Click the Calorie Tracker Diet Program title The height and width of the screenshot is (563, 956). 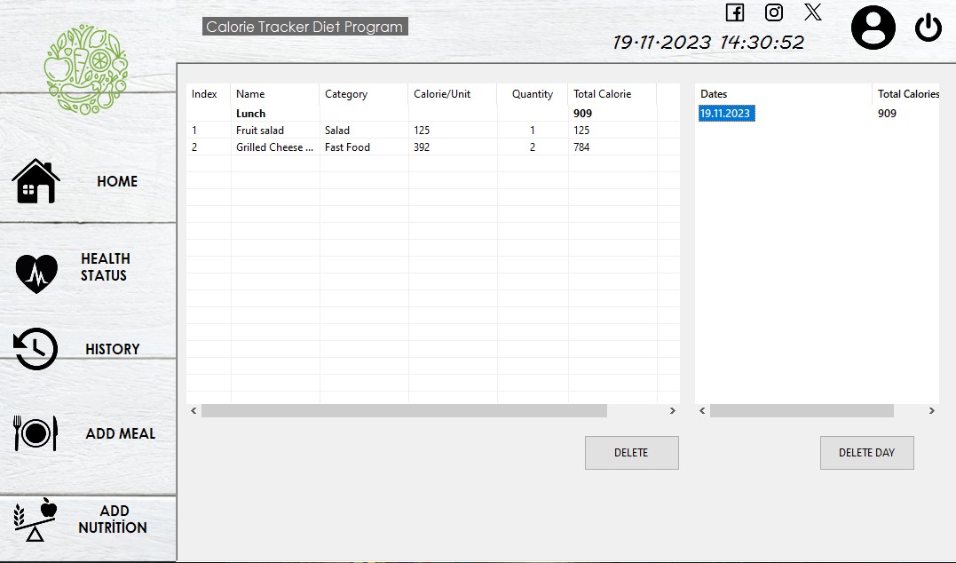304,27
